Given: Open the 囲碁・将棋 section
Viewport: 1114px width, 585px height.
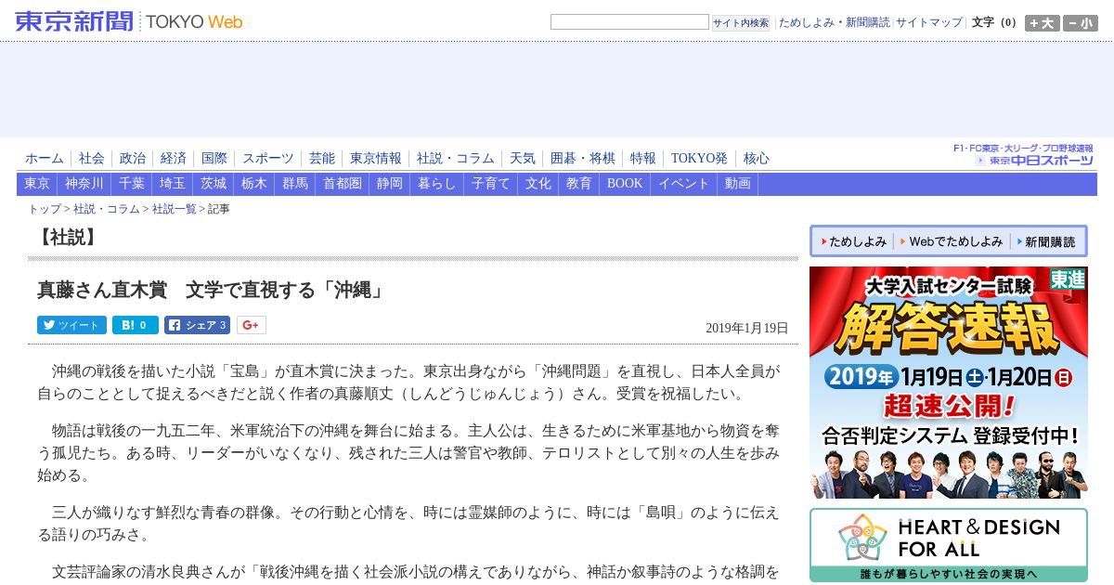Looking at the screenshot, I should (x=583, y=158).
